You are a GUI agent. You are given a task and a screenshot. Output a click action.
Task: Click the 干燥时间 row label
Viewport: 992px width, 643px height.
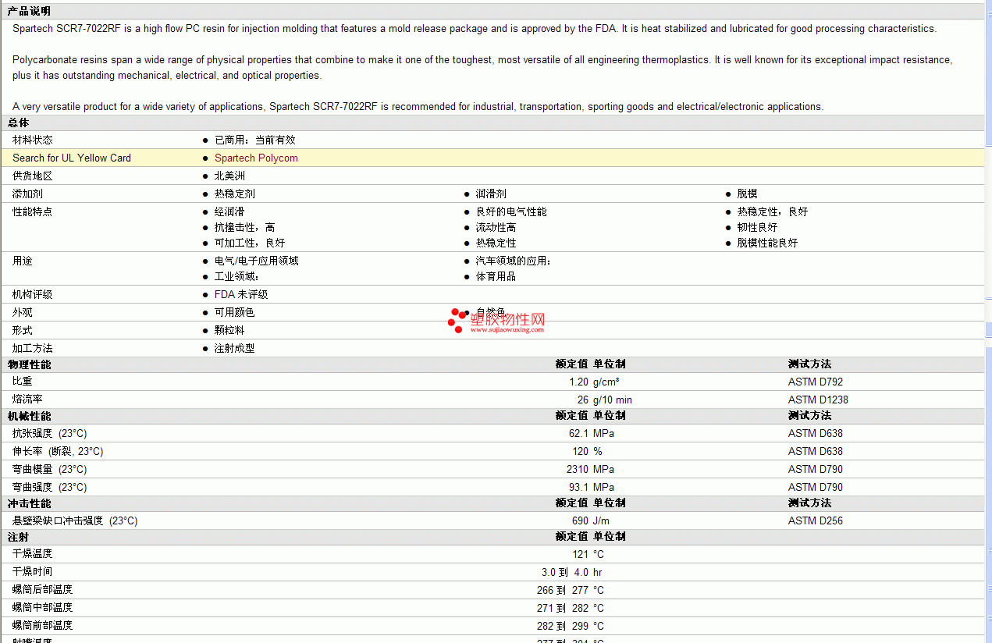[x=33, y=572]
